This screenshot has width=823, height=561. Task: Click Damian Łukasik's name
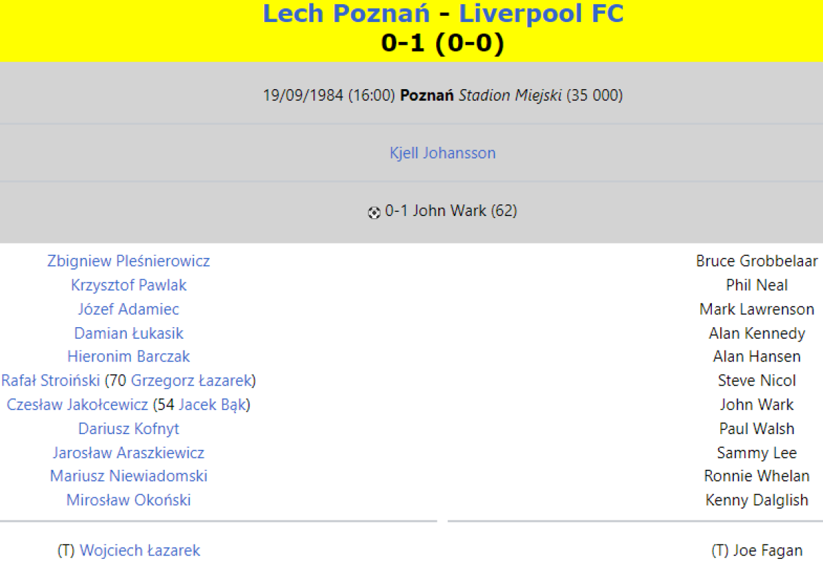[128, 333]
